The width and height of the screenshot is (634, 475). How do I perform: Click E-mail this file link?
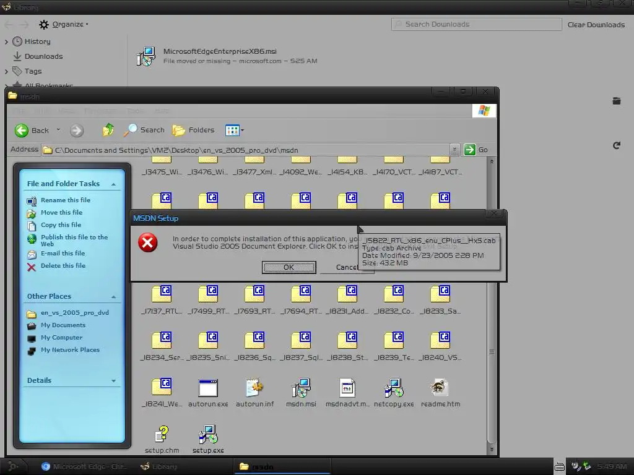63,253
